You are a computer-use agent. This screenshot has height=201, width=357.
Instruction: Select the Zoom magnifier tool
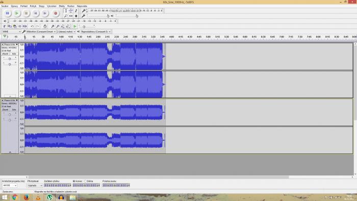click(x=66, y=16)
